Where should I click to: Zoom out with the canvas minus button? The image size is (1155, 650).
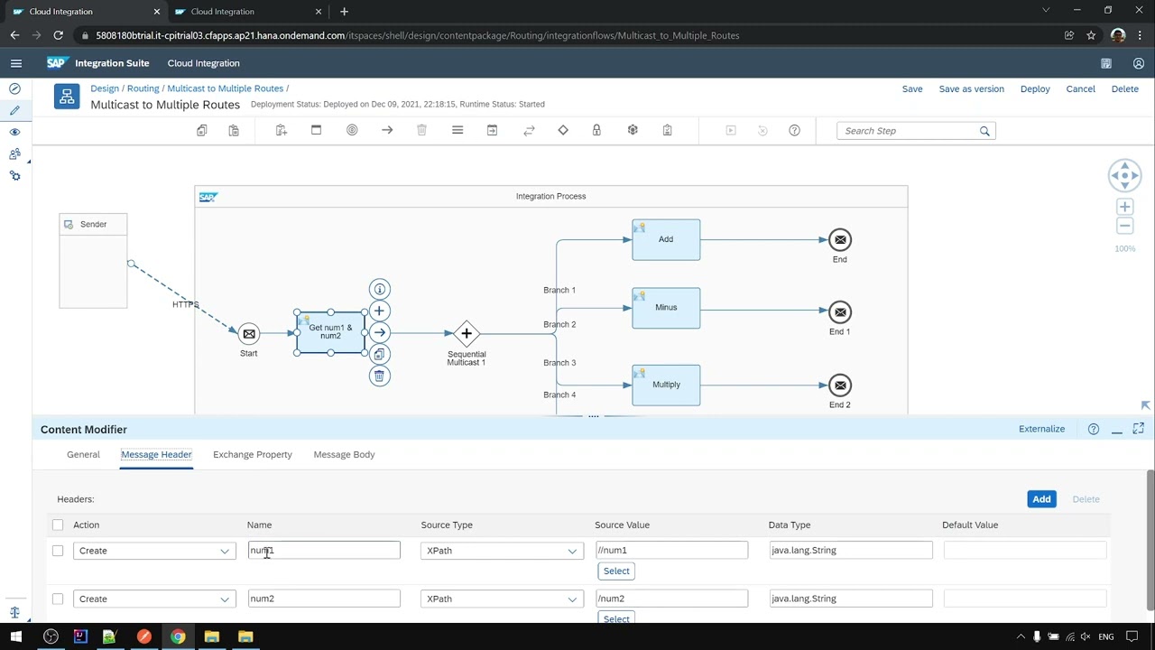(x=1124, y=226)
